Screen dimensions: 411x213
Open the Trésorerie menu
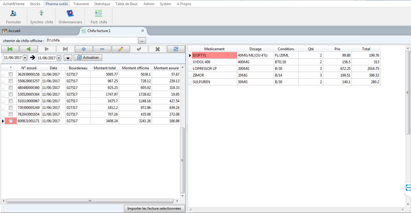[81, 4]
